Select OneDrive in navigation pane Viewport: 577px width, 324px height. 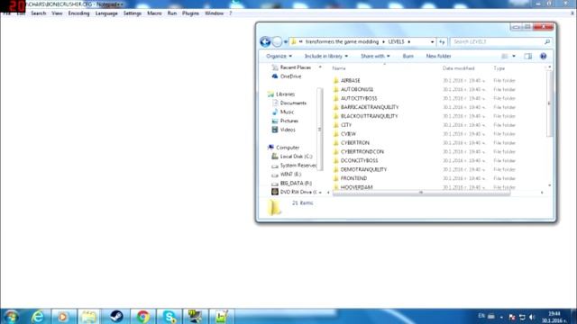point(287,76)
